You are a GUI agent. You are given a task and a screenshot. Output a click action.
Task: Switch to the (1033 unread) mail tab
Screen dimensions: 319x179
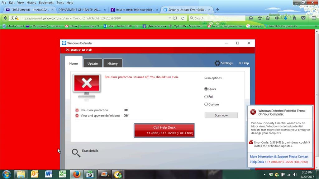click(30, 10)
